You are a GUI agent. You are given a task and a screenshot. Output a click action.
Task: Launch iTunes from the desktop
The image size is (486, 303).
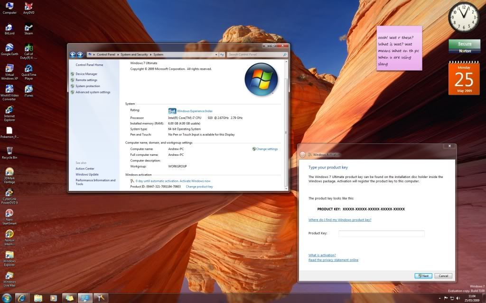coord(28,91)
